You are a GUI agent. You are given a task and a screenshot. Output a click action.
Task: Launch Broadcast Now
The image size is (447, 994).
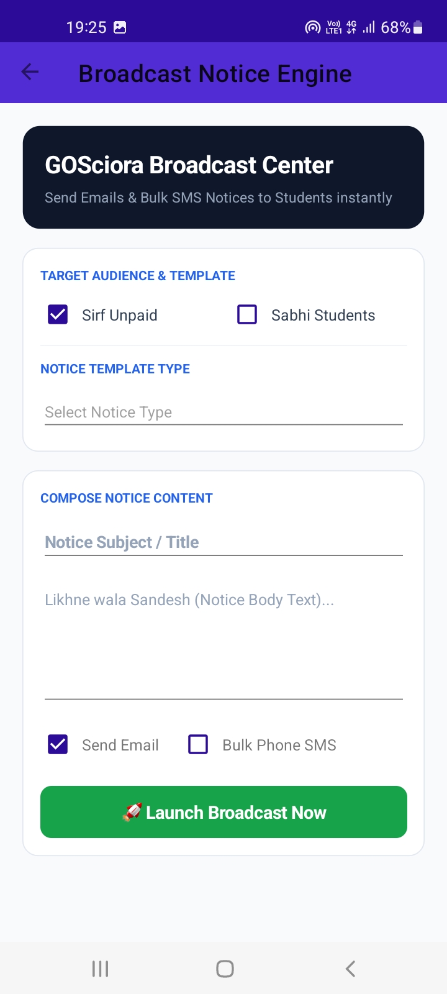pyautogui.click(x=223, y=812)
